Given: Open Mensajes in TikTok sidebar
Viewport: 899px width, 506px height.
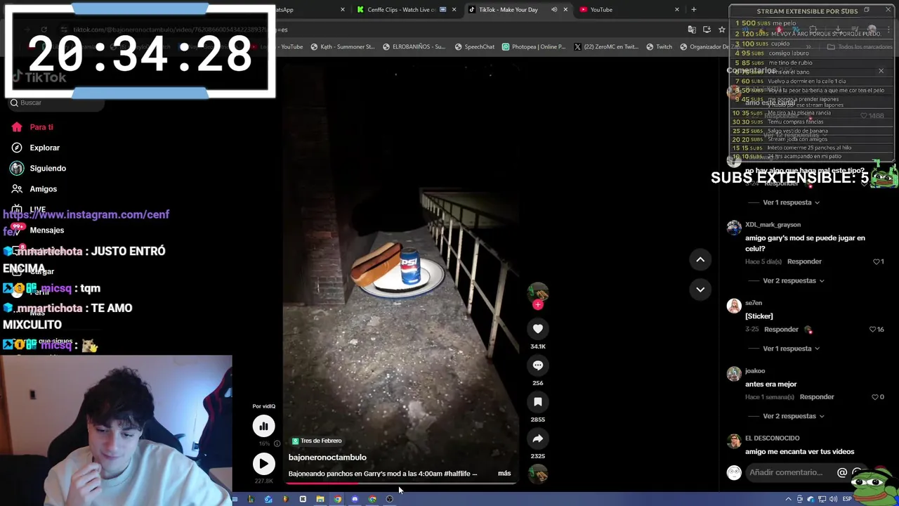Looking at the screenshot, I should click(x=38, y=230).
